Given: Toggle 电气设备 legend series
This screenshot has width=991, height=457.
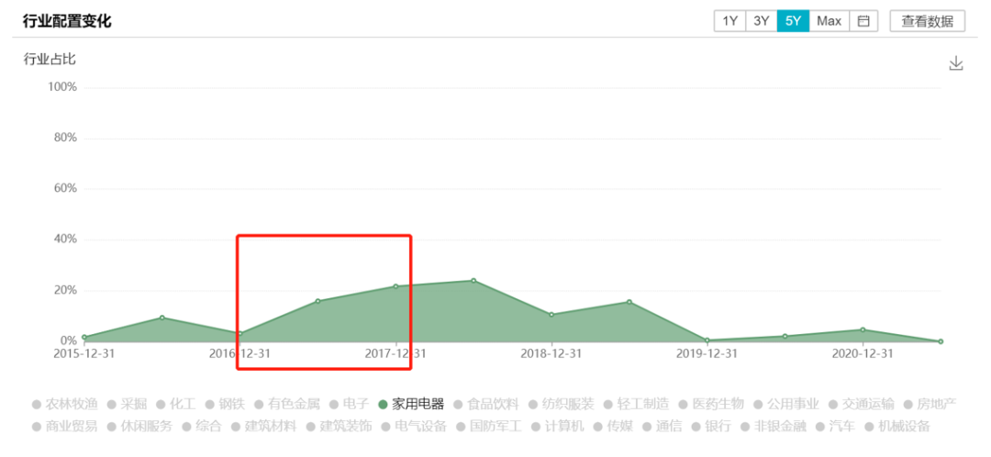Looking at the screenshot, I should click(415, 426).
